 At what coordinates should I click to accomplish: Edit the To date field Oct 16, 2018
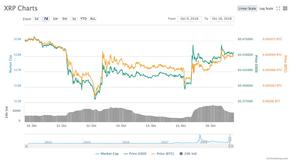pyautogui.click(x=222, y=19)
